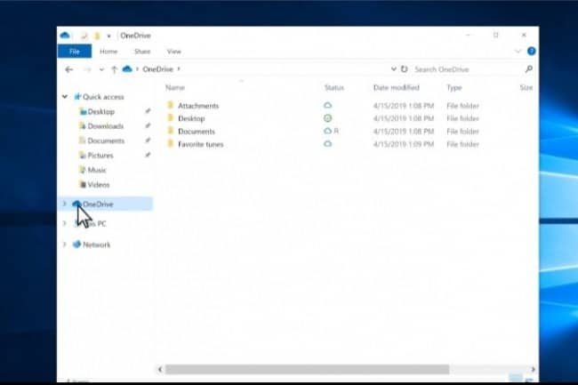The width and height of the screenshot is (578, 385).
Task: Click the Help question mark icon
Action: [x=531, y=52]
